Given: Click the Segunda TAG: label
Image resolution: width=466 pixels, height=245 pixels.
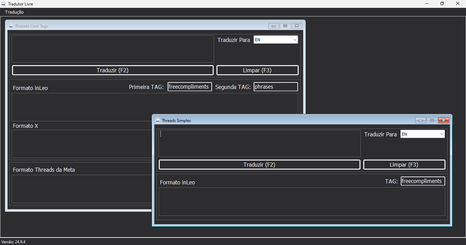Looking at the screenshot, I should click(233, 87).
